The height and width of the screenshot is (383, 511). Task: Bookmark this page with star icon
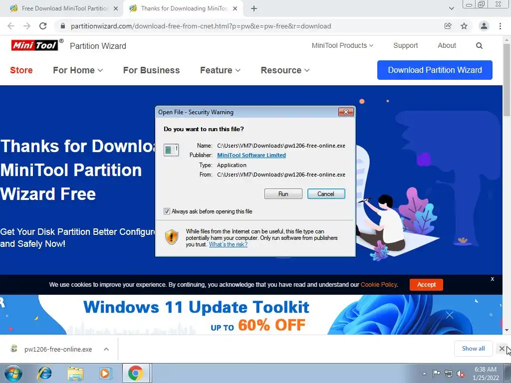[464, 26]
